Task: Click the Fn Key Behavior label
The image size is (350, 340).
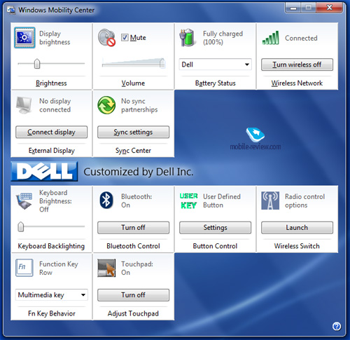Action: click(x=52, y=313)
